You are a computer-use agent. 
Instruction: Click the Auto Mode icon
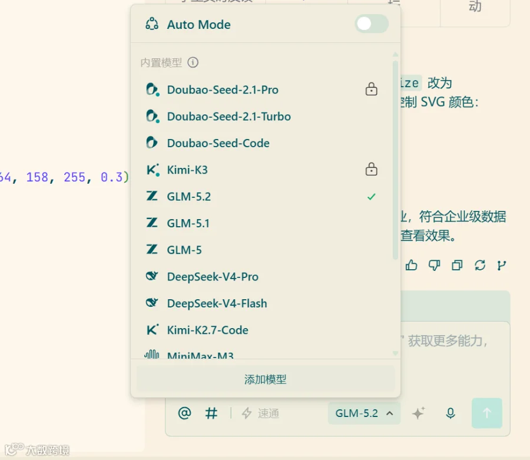coord(152,24)
